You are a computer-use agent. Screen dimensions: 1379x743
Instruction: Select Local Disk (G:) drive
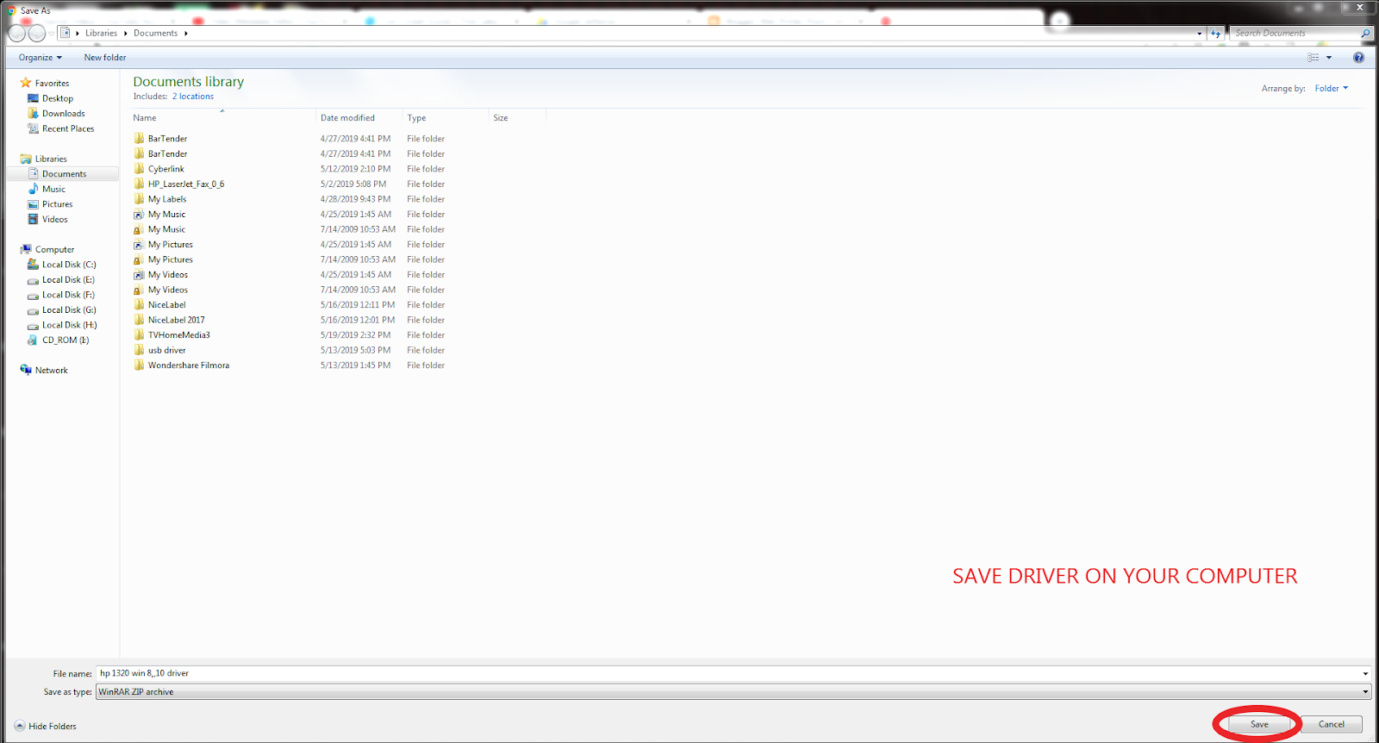[69, 309]
